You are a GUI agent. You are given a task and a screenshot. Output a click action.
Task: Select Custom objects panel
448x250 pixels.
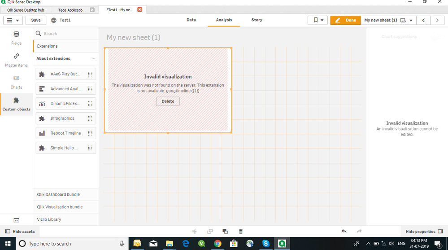(16, 104)
